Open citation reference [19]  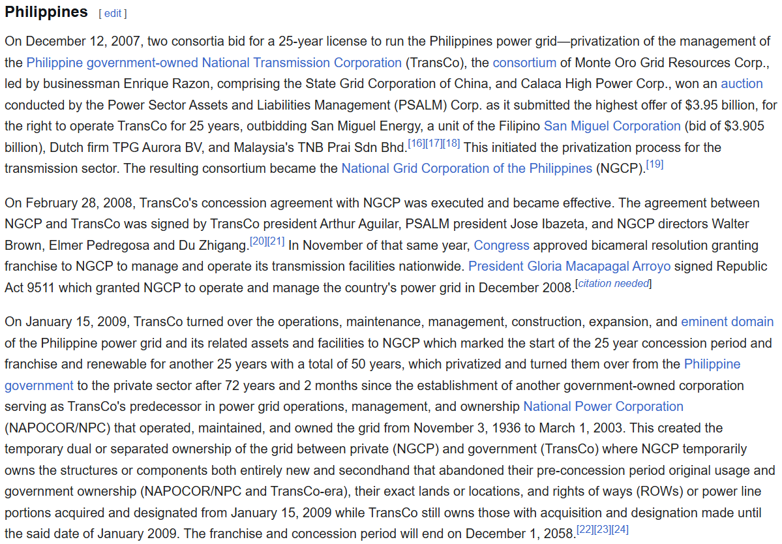(x=654, y=164)
